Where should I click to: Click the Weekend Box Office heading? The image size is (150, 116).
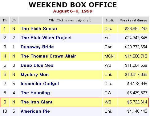coord(73,5)
